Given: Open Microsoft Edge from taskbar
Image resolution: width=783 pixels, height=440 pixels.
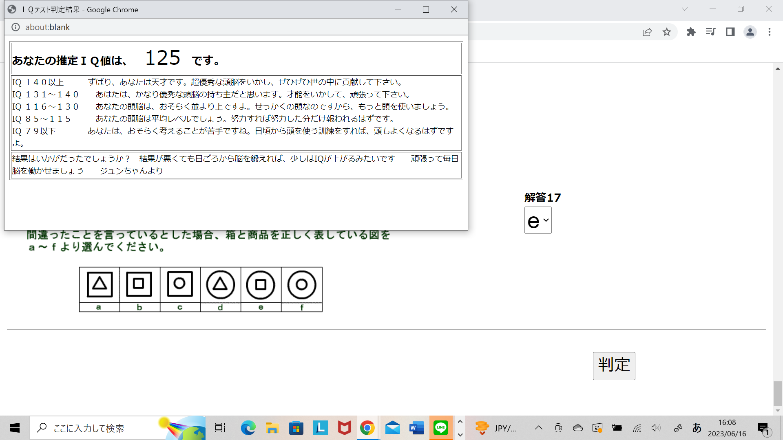Looking at the screenshot, I should 248,428.
